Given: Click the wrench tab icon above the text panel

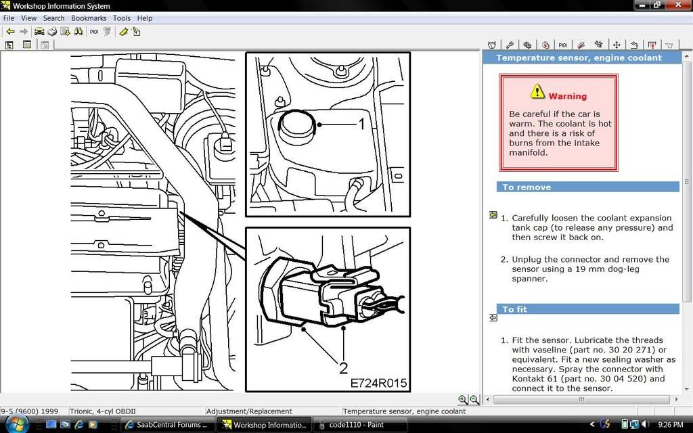Looking at the screenshot, I should pyautogui.click(x=510, y=45).
